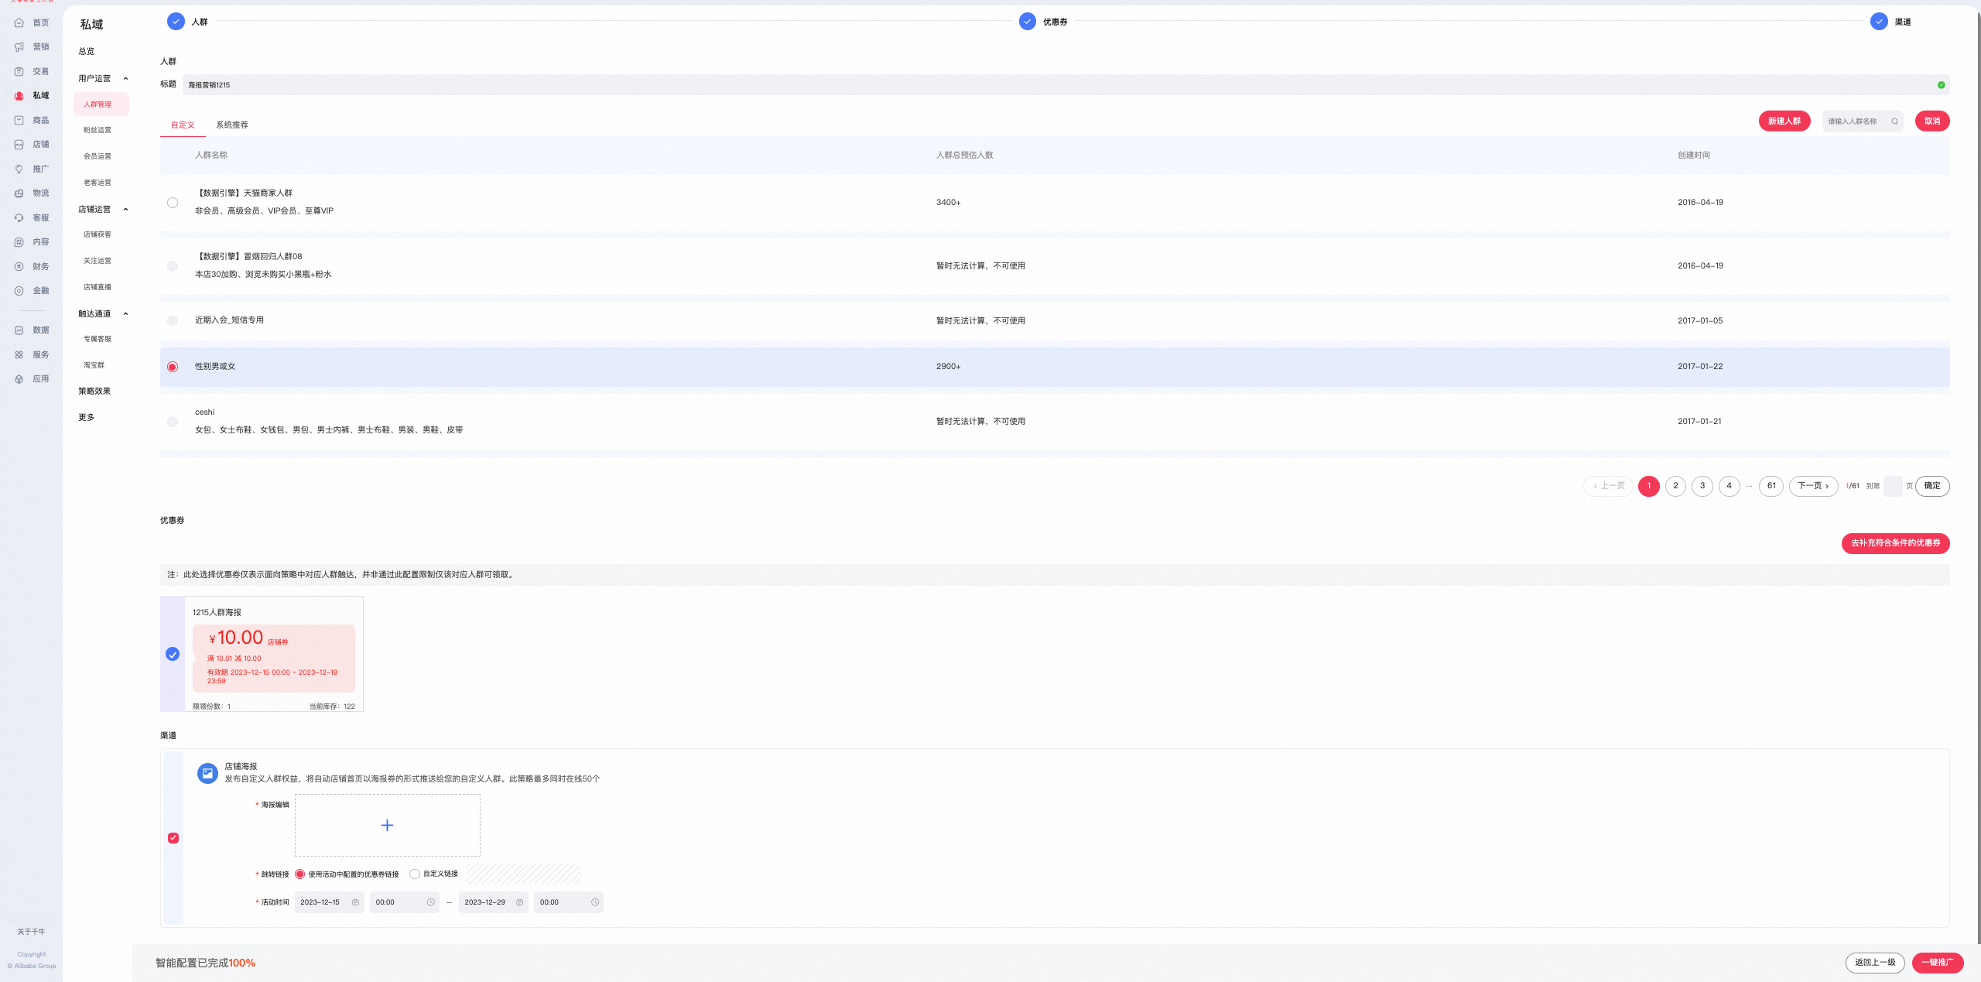Image resolution: width=1981 pixels, height=982 pixels.
Task: Click the 新建人群 button
Action: coord(1784,121)
